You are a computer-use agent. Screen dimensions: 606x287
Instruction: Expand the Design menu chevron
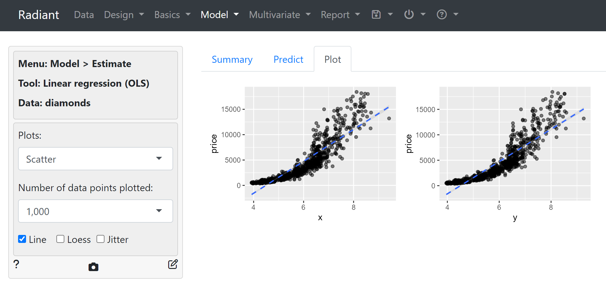tap(141, 14)
